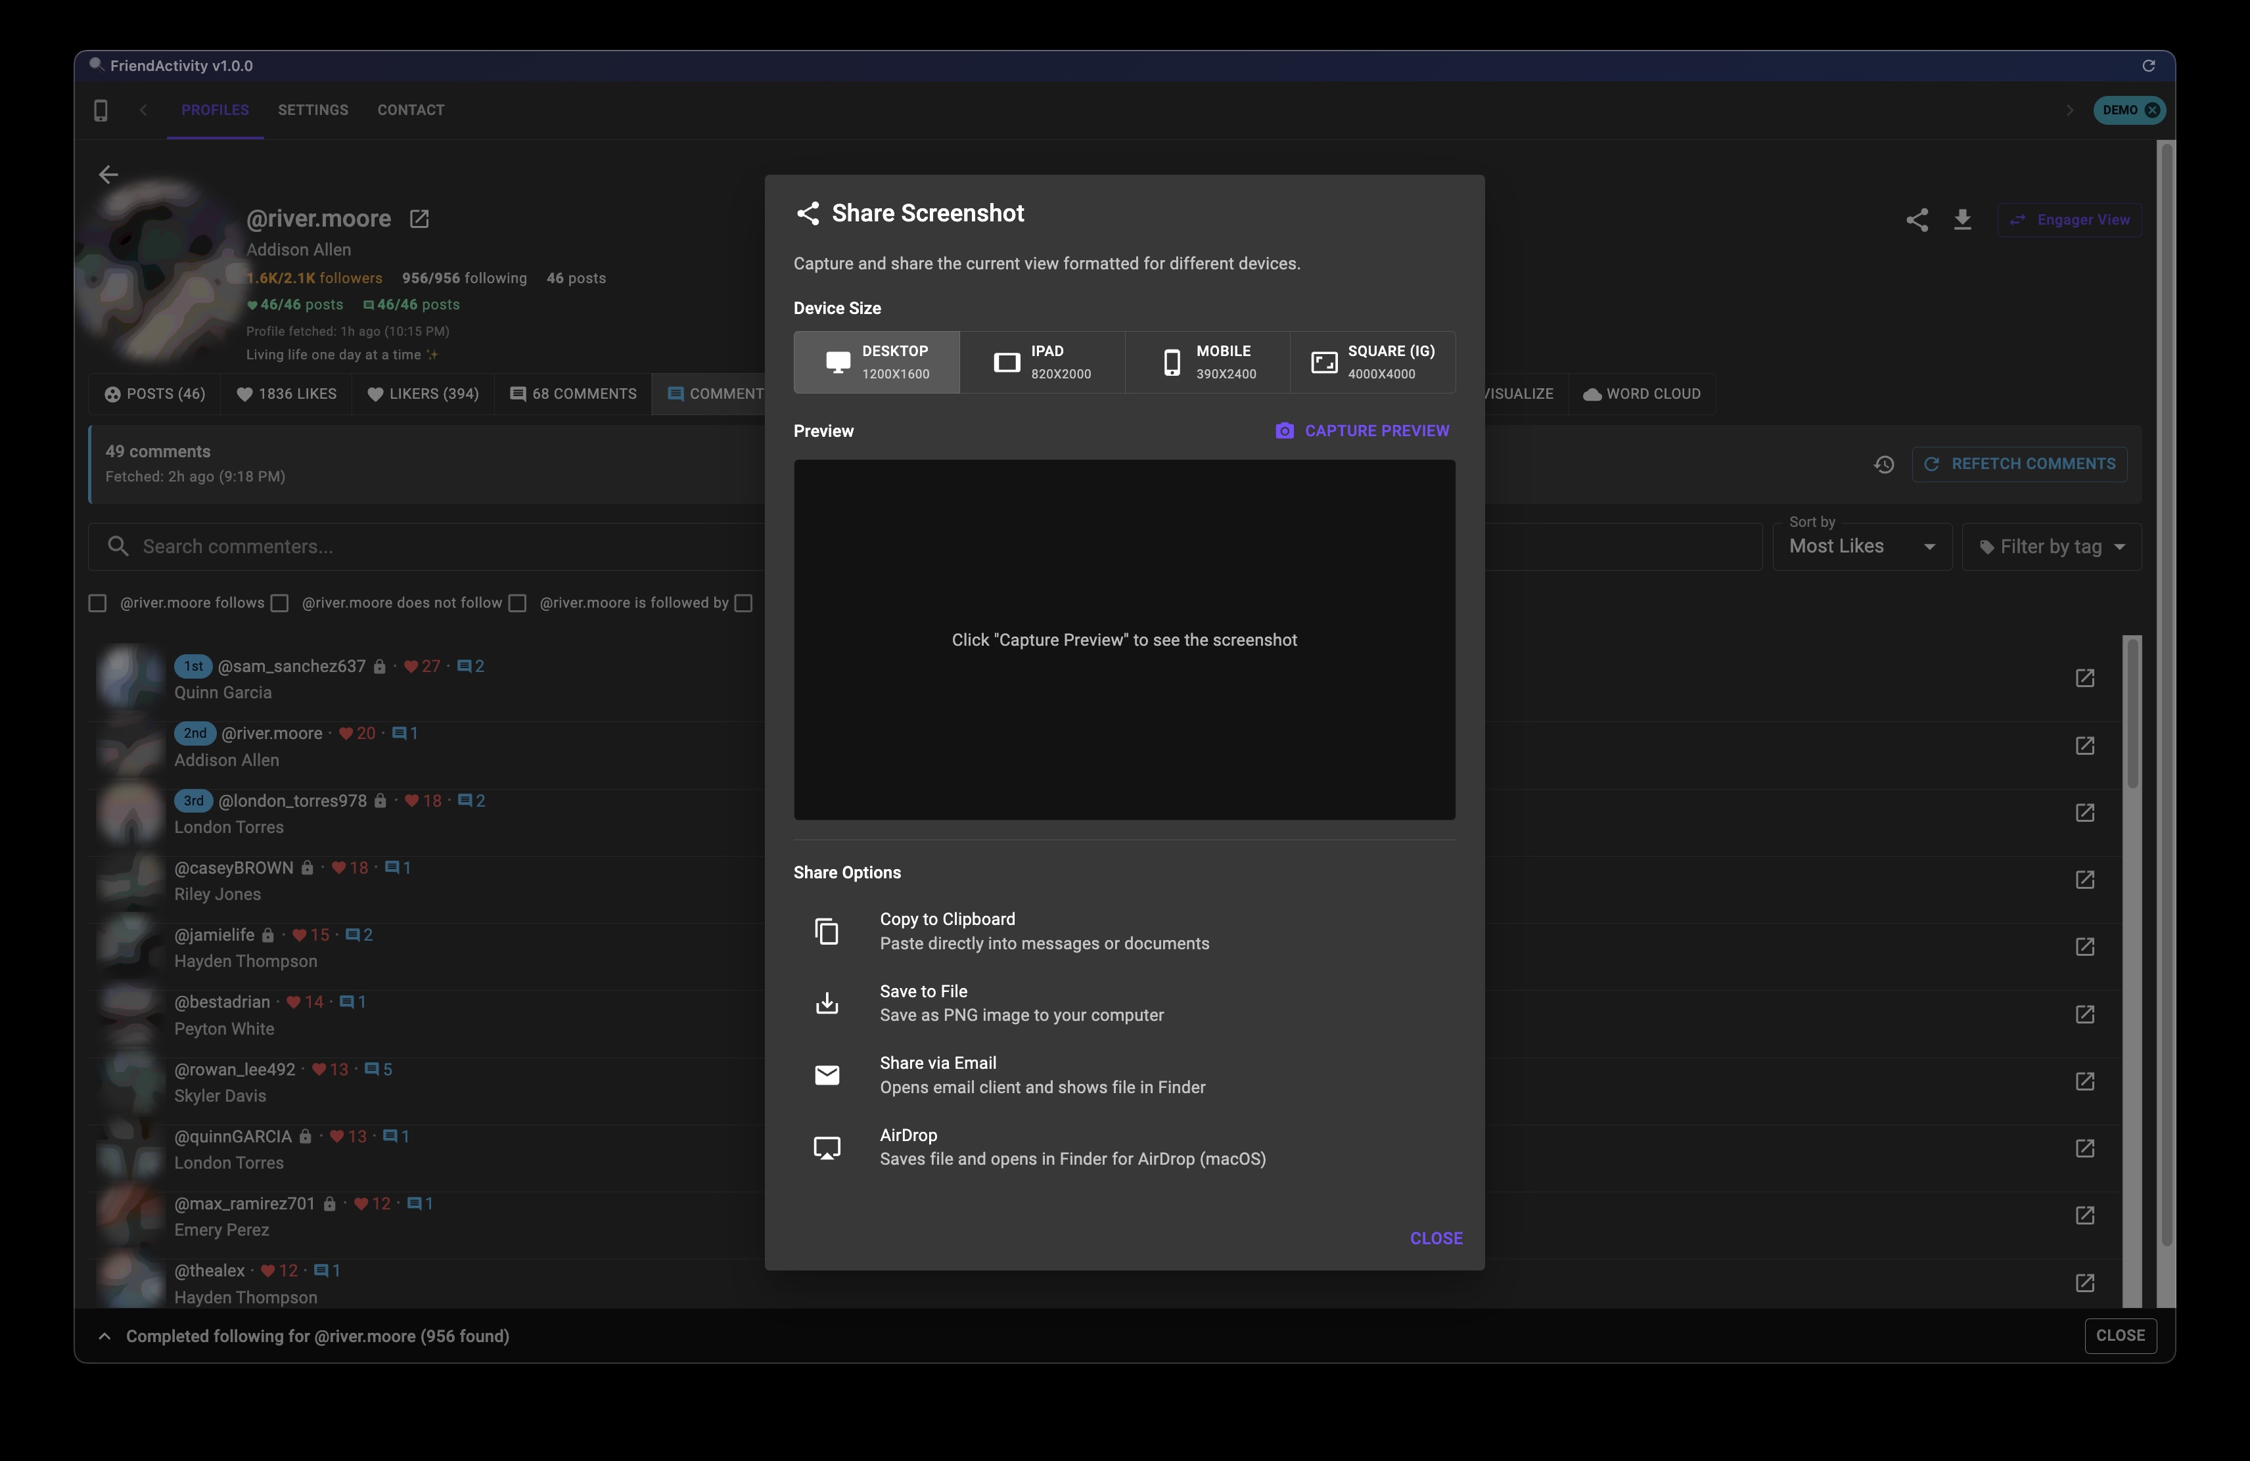The width and height of the screenshot is (2250, 1461).
Task: Open @river.moore's external profile link
Action: (419, 218)
